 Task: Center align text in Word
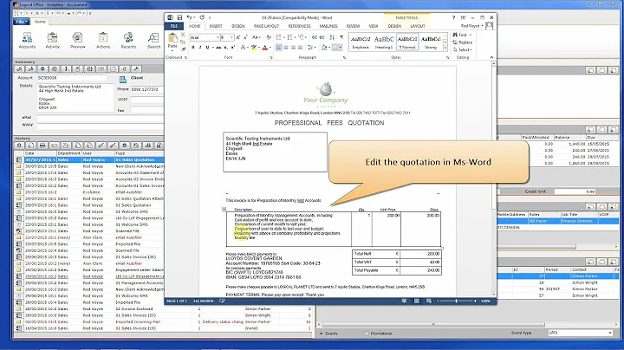tap(286, 48)
